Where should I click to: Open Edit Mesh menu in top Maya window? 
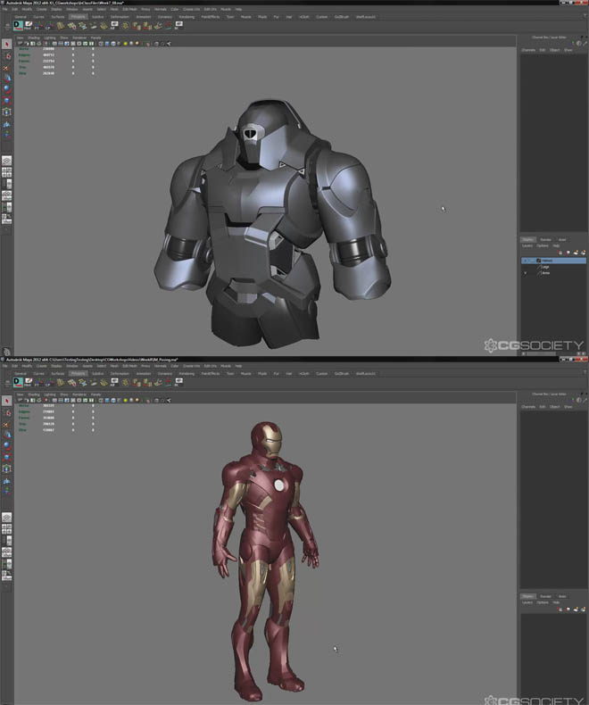pos(130,10)
